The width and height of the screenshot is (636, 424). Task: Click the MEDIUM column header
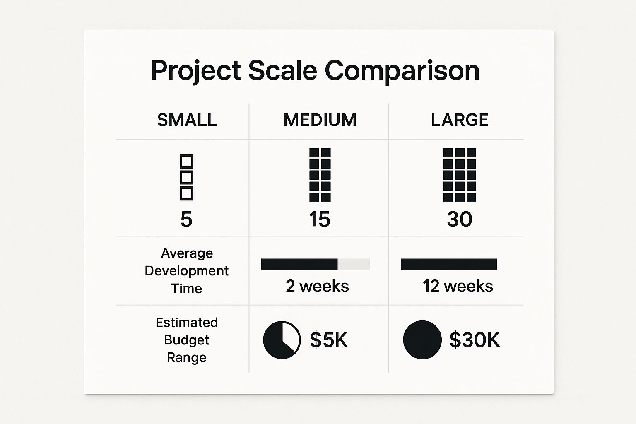click(320, 120)
